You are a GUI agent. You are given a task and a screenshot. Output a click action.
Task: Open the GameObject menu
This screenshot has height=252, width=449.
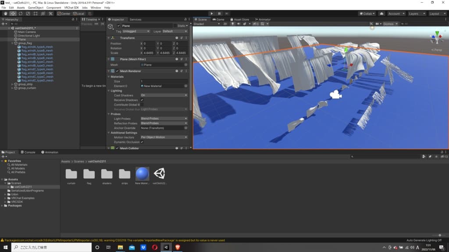coord(36,7)
